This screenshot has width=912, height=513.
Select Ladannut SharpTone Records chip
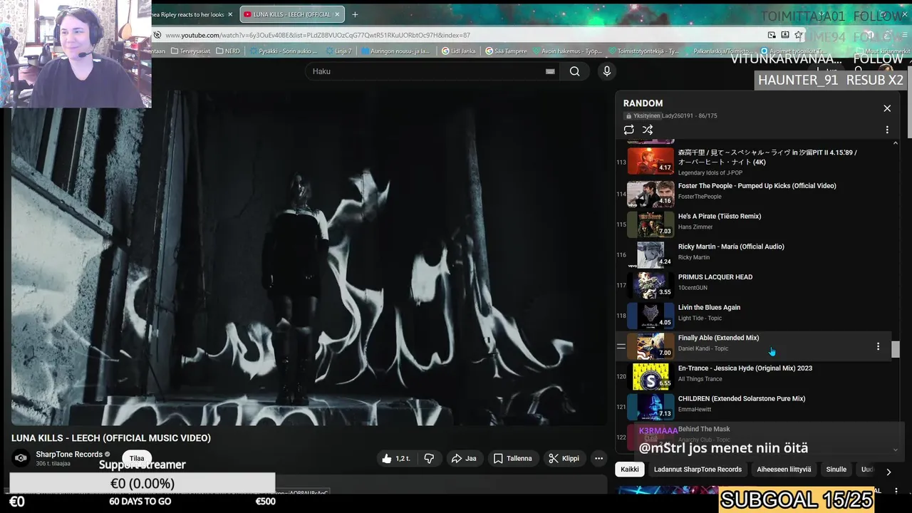point(698,470)
